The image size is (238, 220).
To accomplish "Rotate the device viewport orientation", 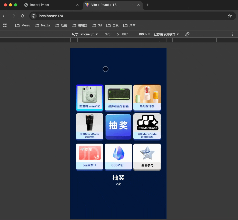I will tap(187, 34).
